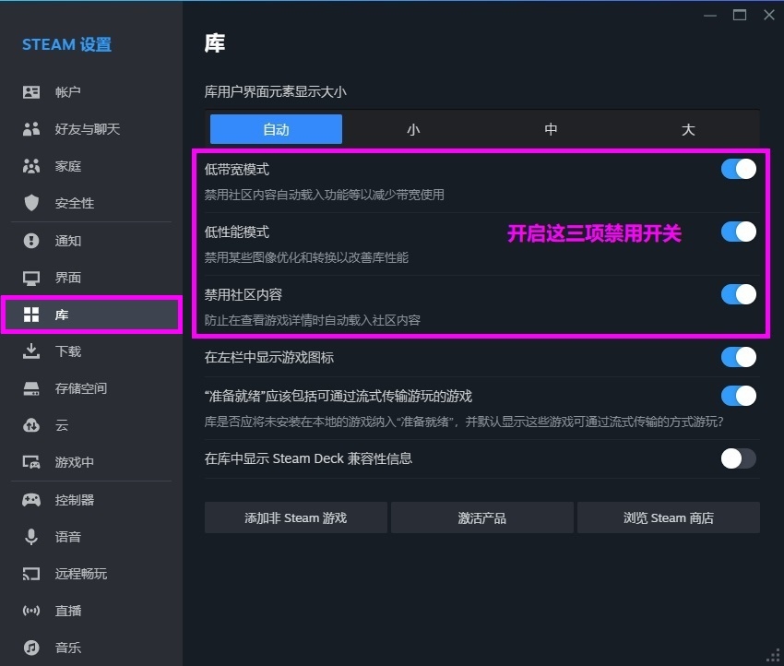The height and width of the screenshot is (666, 784).
Task: Click the account (帐户) card icon
Action: click(31, 92)
